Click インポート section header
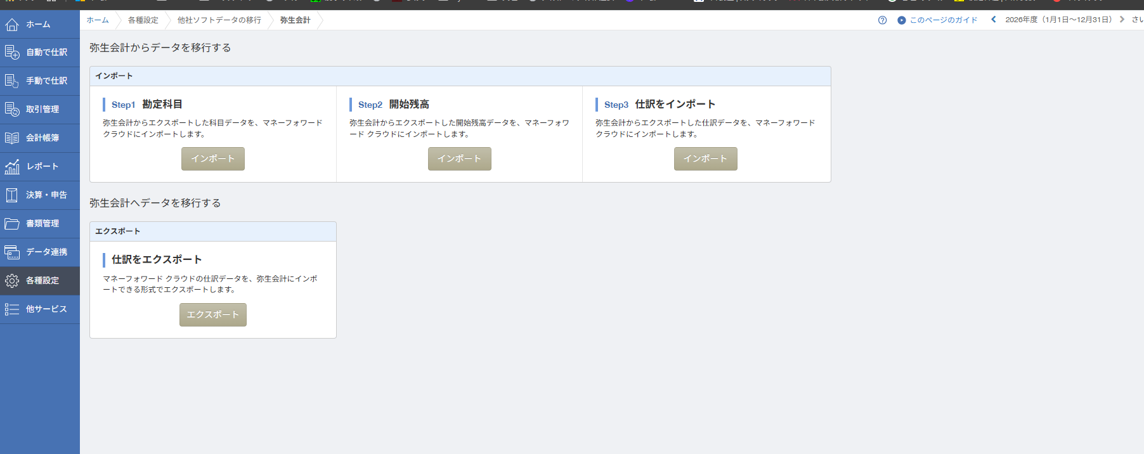The width and height of the screenshot is (1144, 454). tap(460, 76)
